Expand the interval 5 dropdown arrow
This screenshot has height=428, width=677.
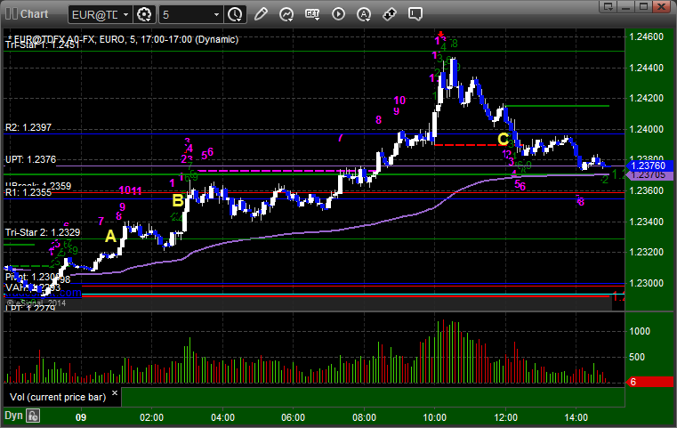(216, 15)
